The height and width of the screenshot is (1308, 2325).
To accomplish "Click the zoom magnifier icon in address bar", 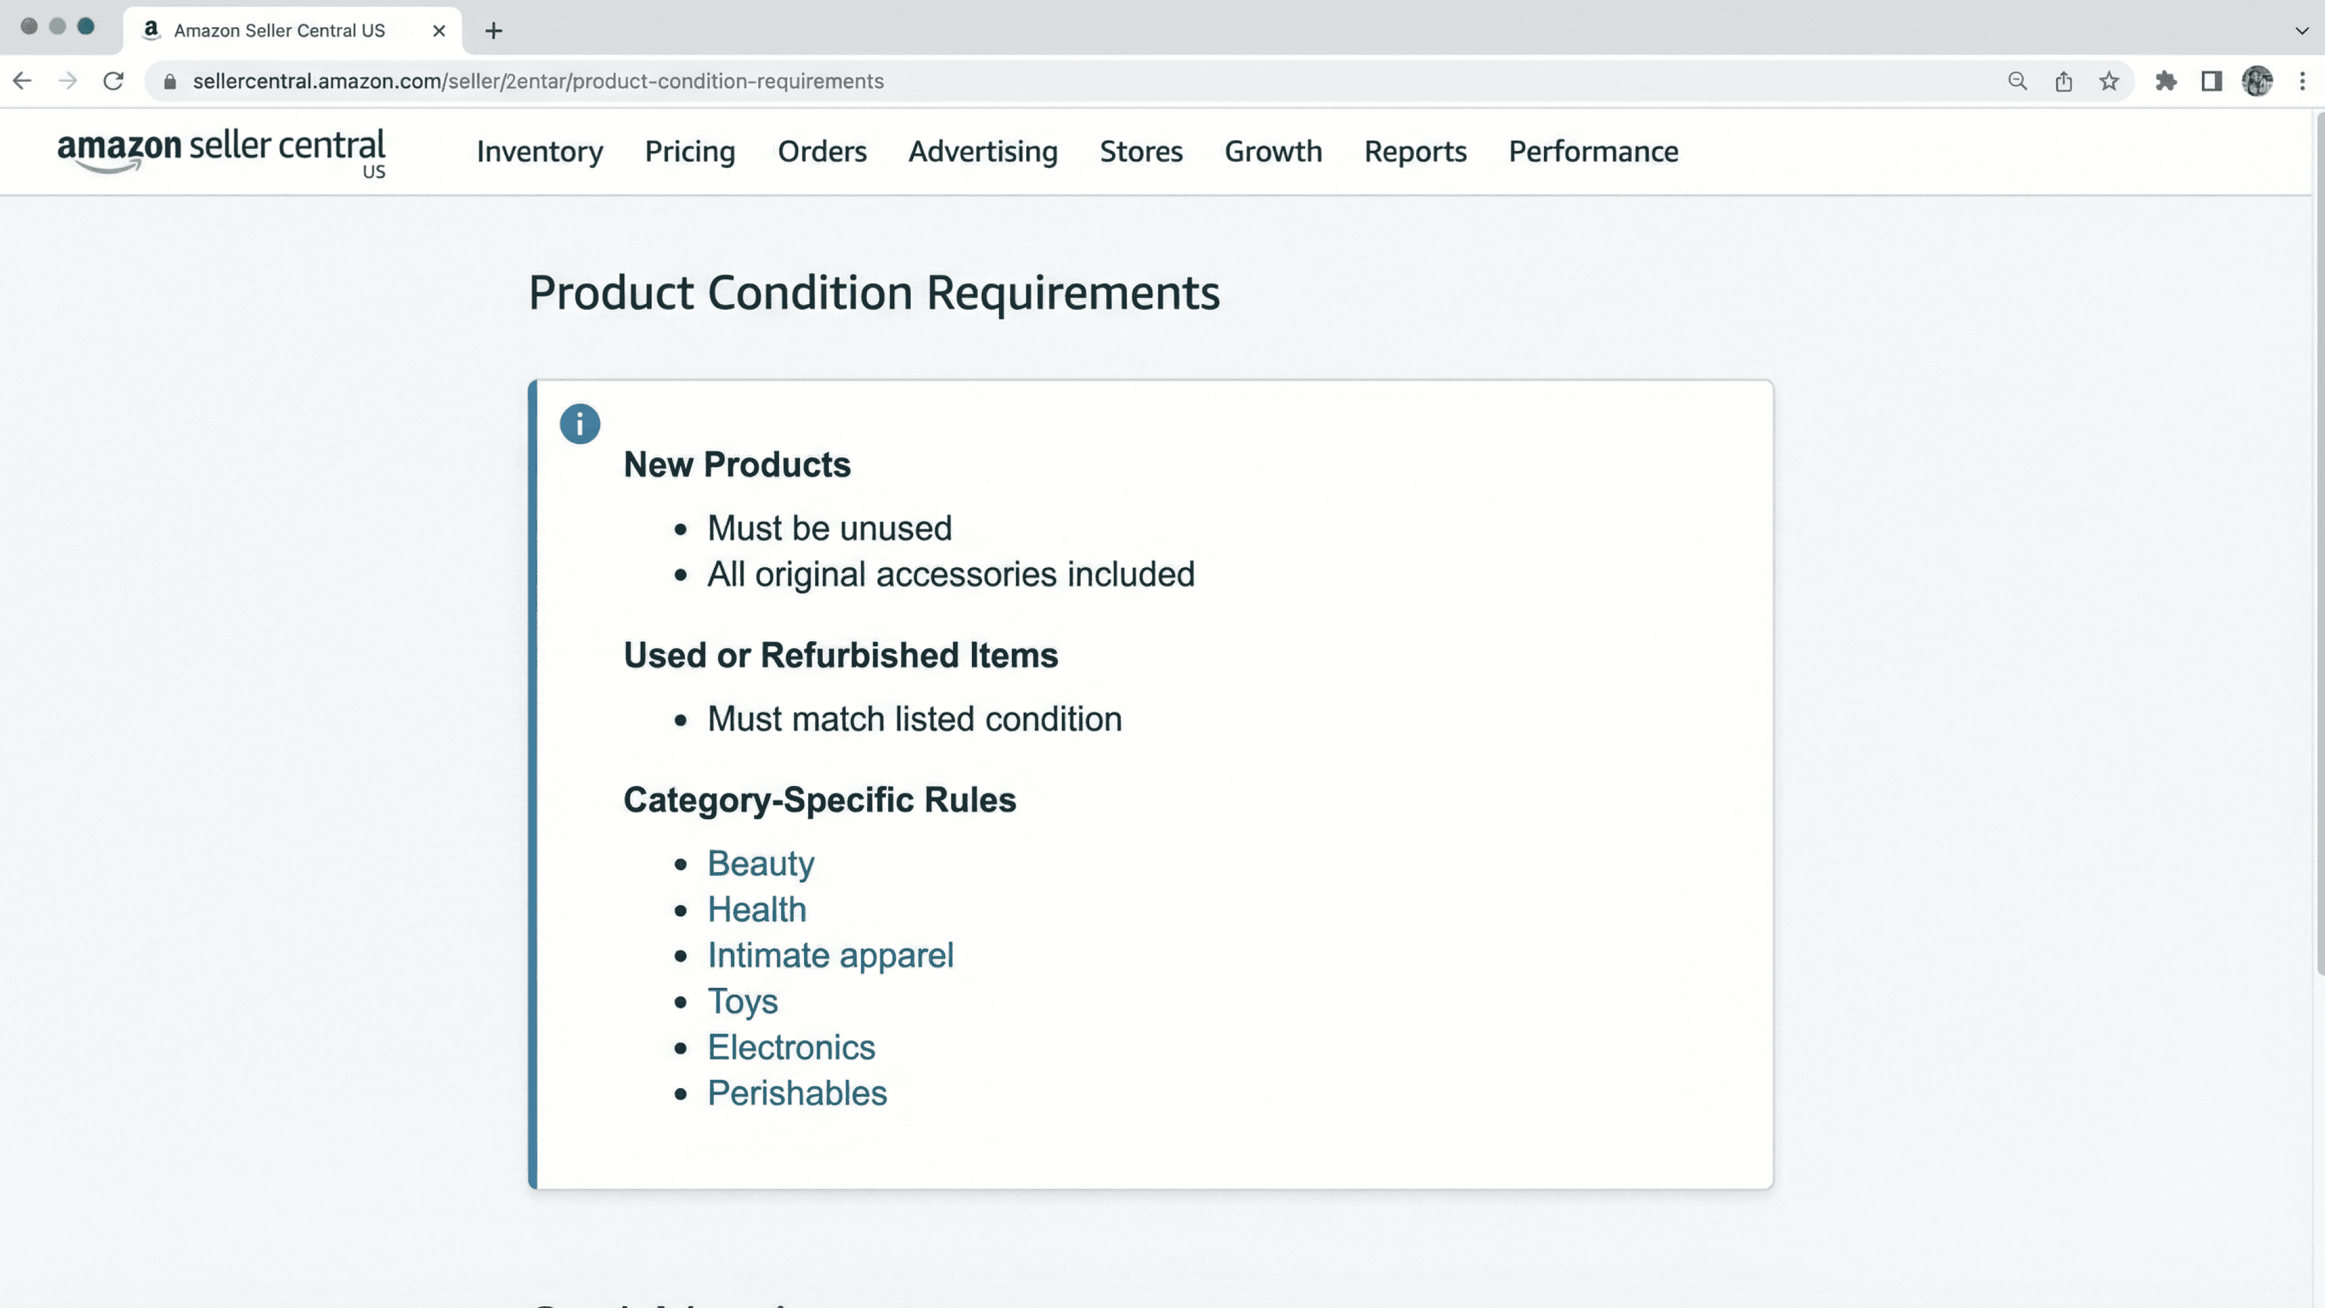I will click(x=2017, y=81).
